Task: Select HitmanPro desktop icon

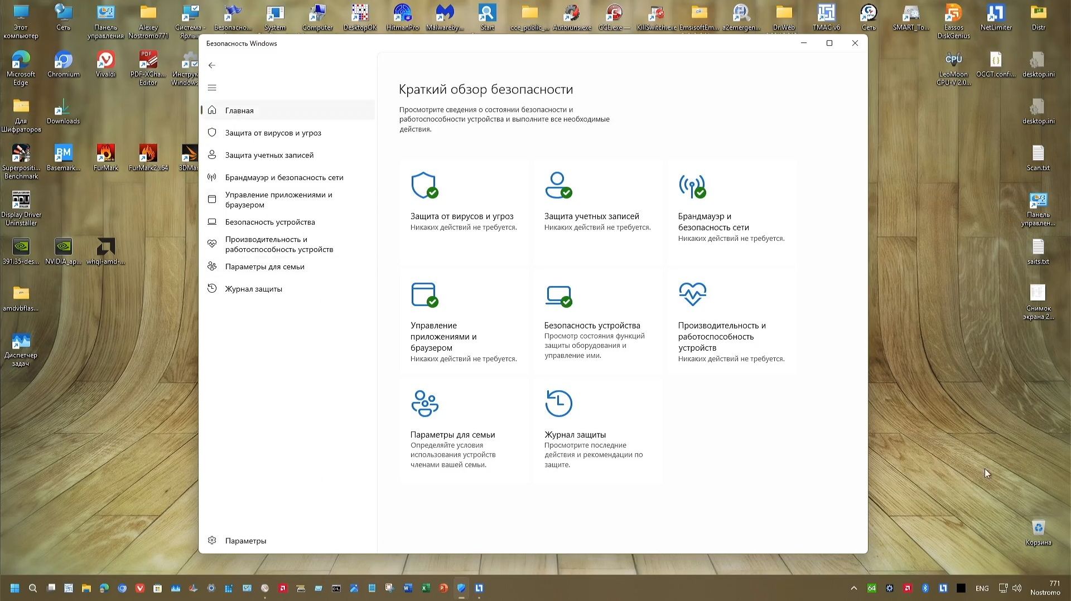Action: point(402,18)
